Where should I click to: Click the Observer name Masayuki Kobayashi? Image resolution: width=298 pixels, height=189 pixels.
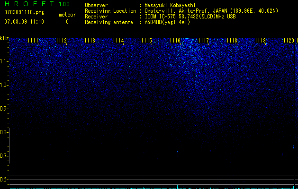click(x=170, y=5)
